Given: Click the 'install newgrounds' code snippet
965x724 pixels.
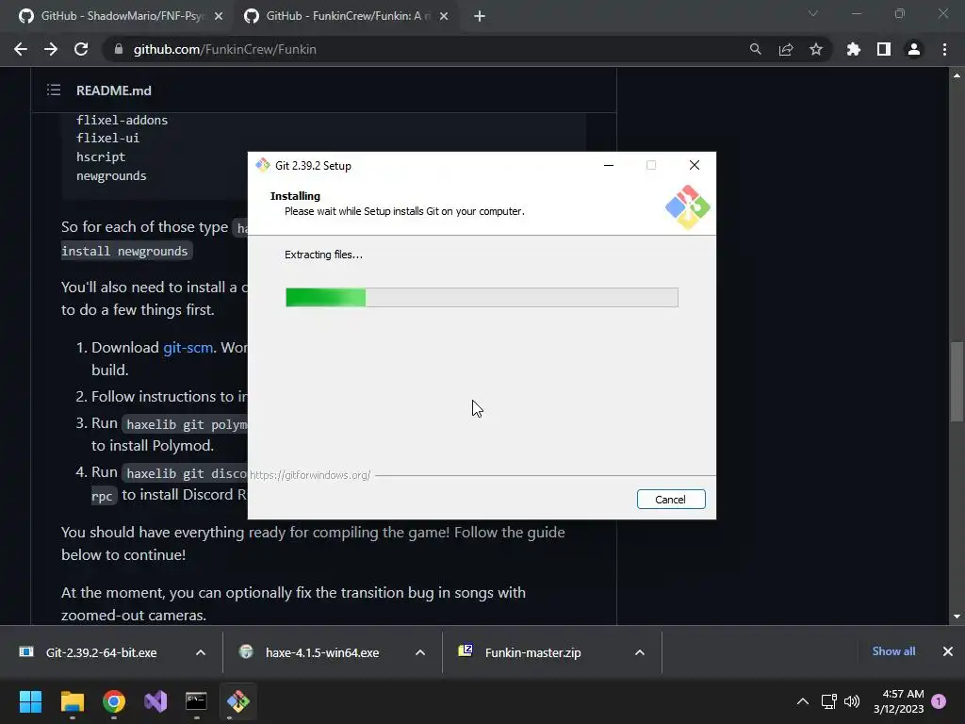Looking at the screenshot, I should tap(126, 251).
